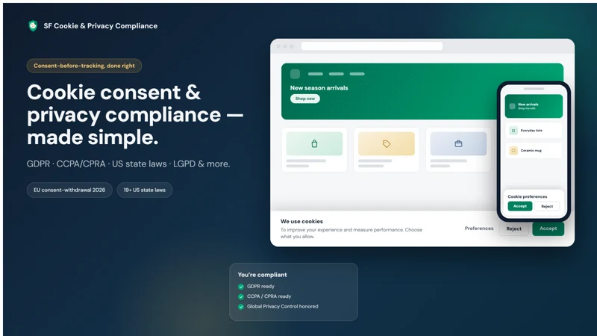This screenshot has height=336, width=597.
Task: Click Accept in phone Cookie preferences
Action: coord(520,206)
